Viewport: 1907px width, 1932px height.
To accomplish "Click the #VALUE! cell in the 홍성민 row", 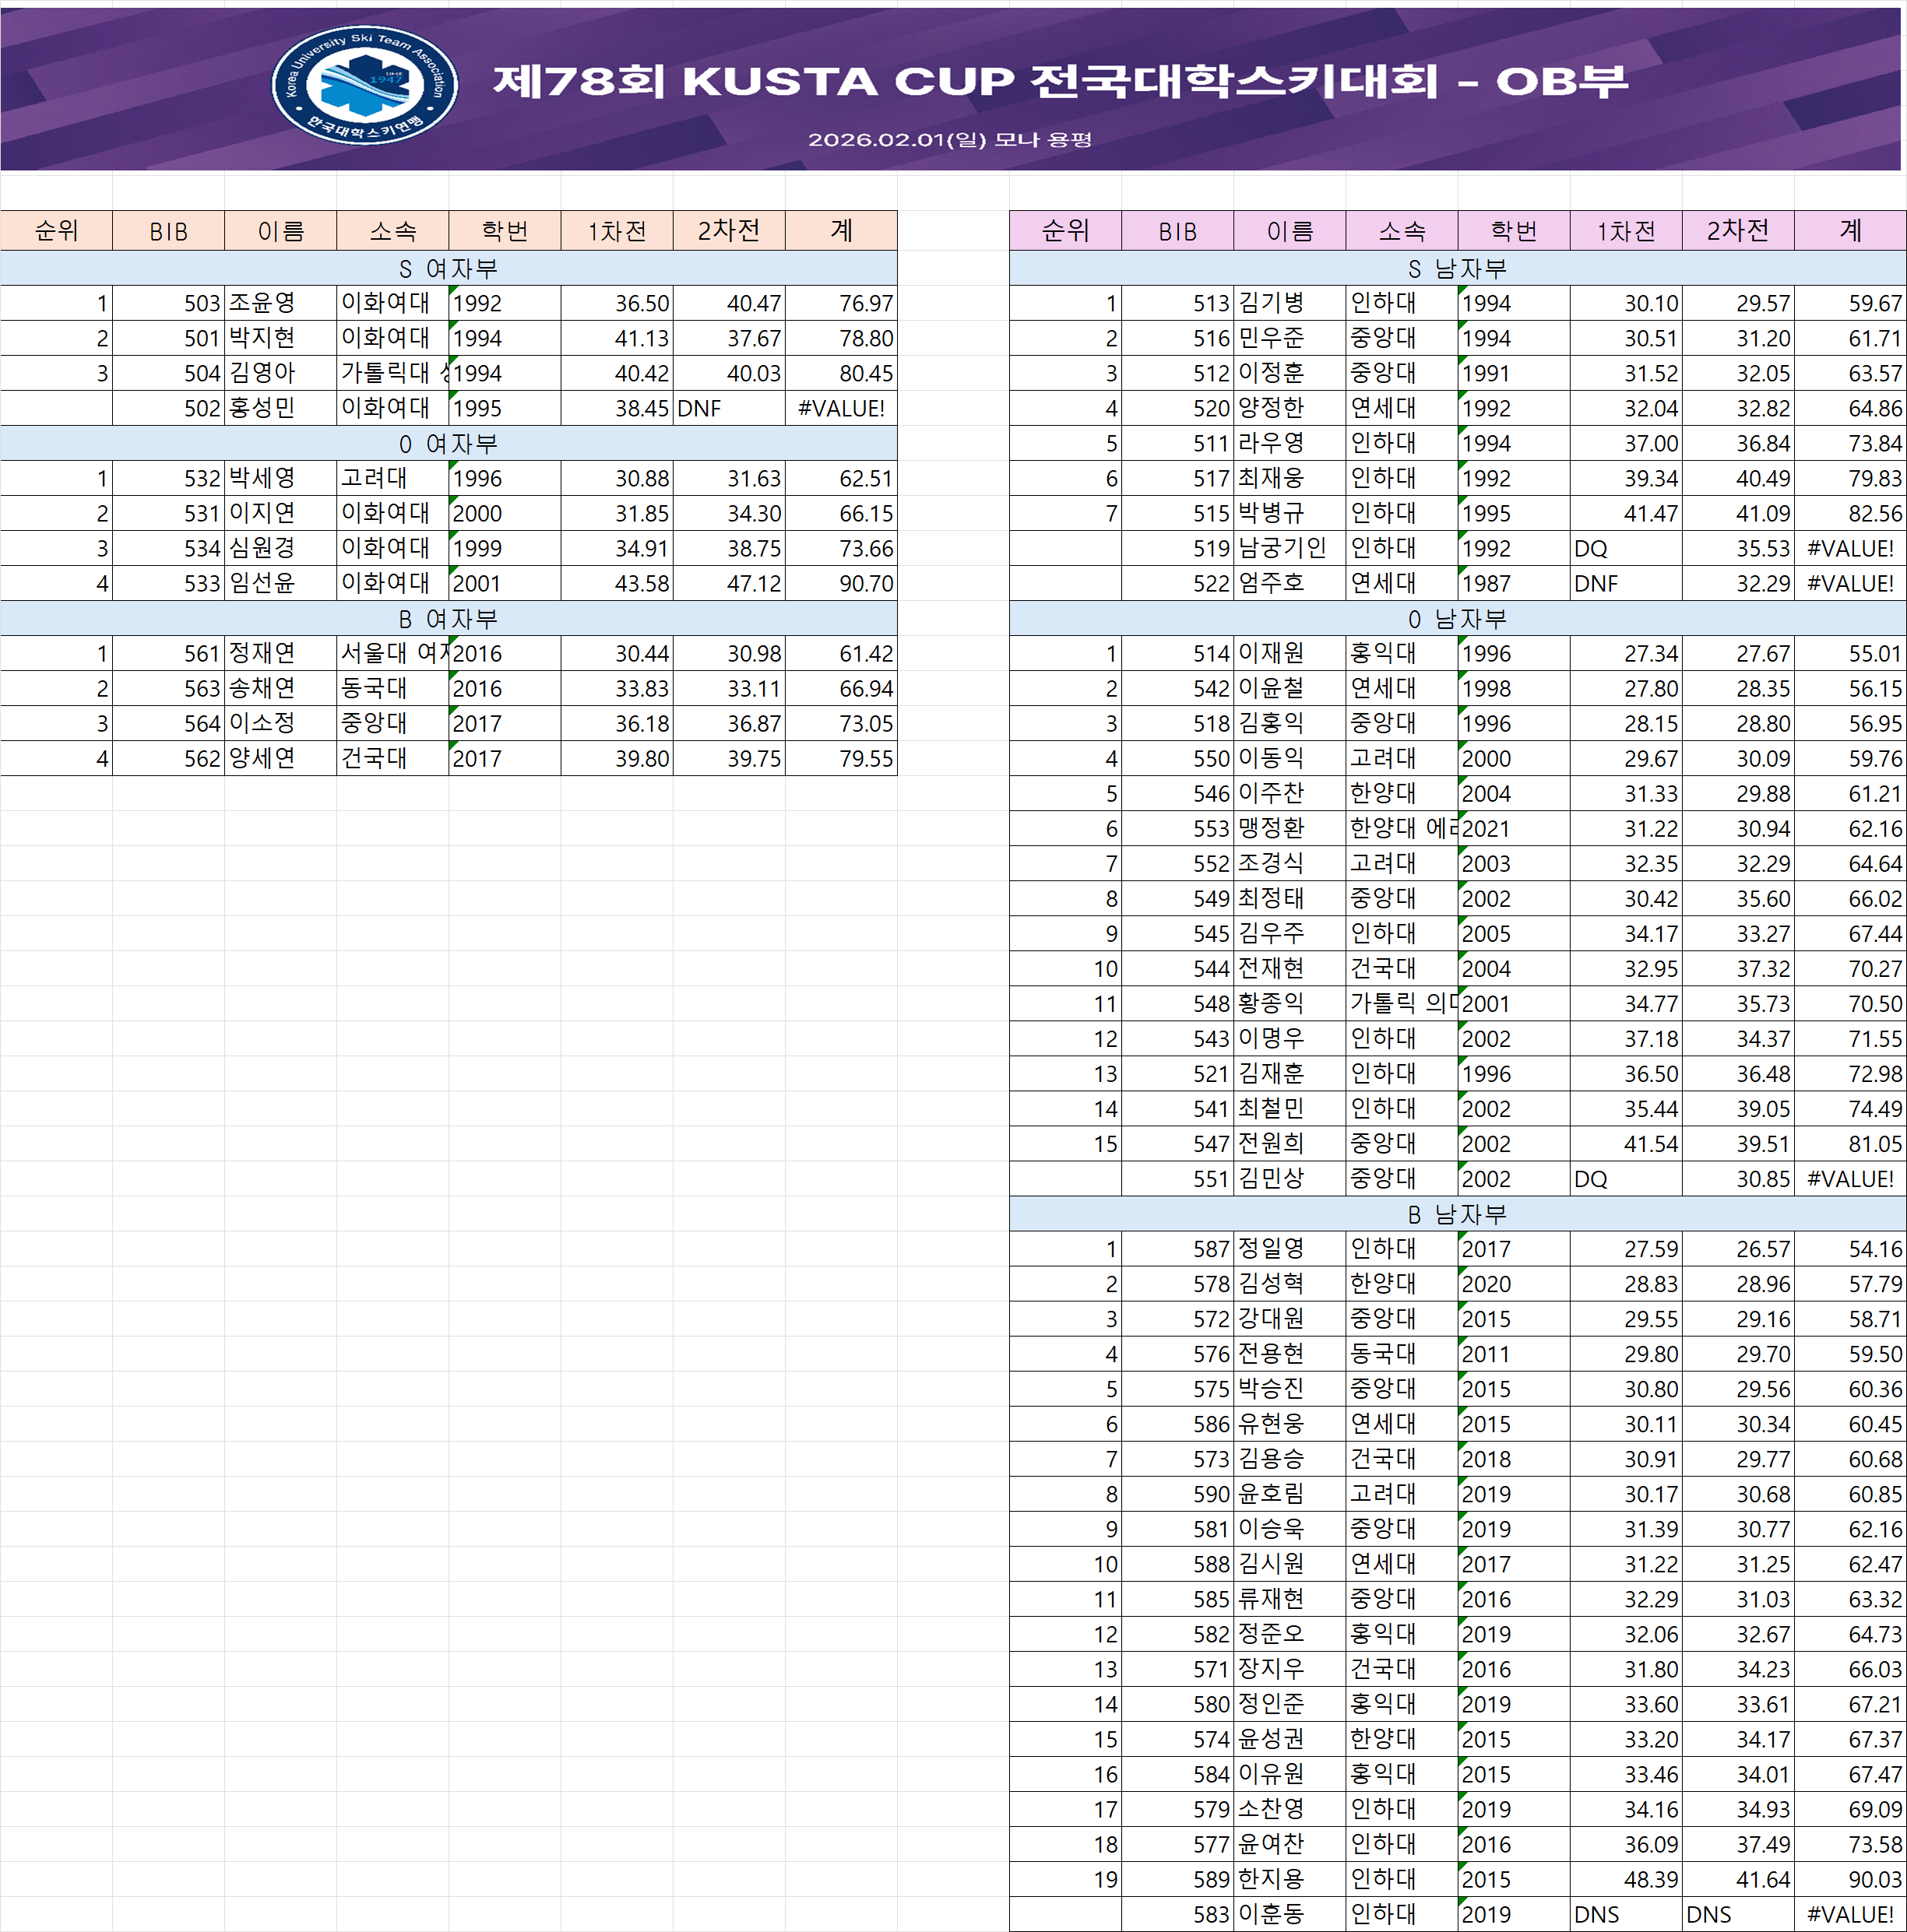I will coord(840,408).
